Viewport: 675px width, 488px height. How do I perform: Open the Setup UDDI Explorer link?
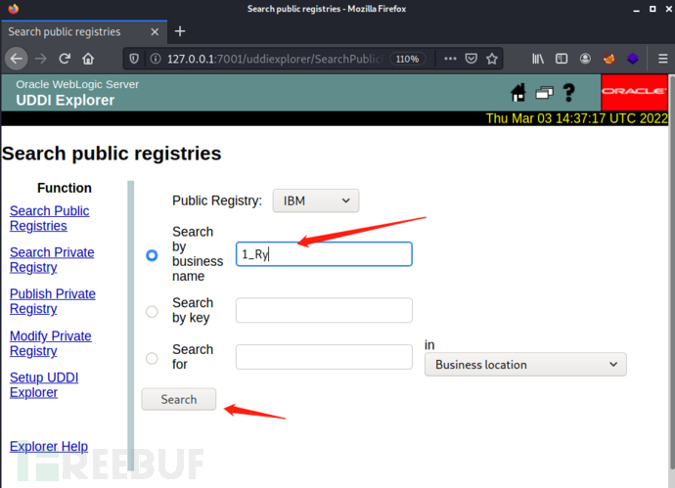click(44, 384)
